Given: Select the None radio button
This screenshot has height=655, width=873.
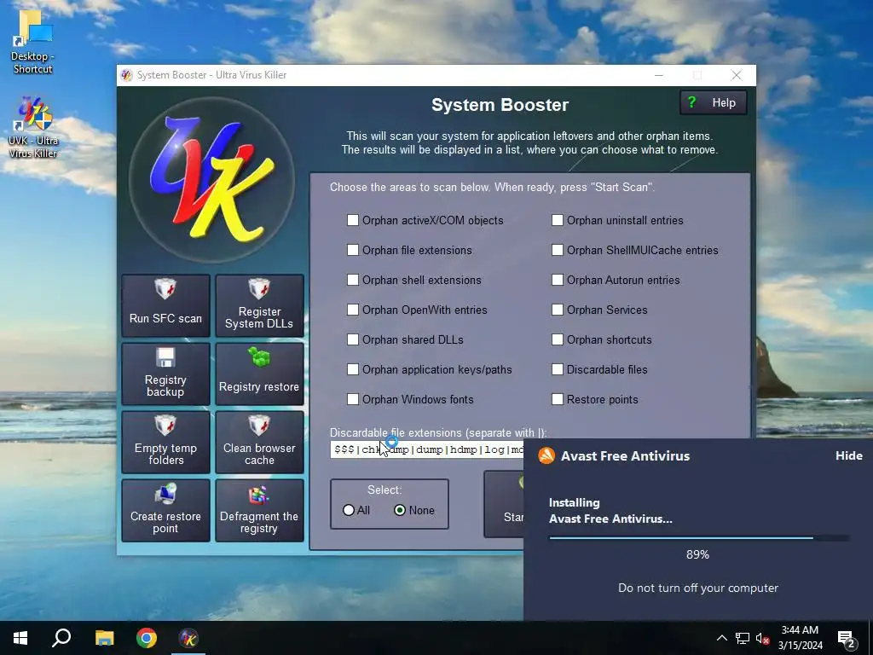Looking at the screenshot, I should pyautogui.click(x=400, y=510).
